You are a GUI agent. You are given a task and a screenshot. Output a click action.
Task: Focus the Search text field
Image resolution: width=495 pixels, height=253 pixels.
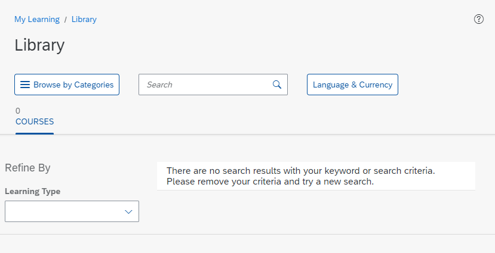click(x=213, y=85)
